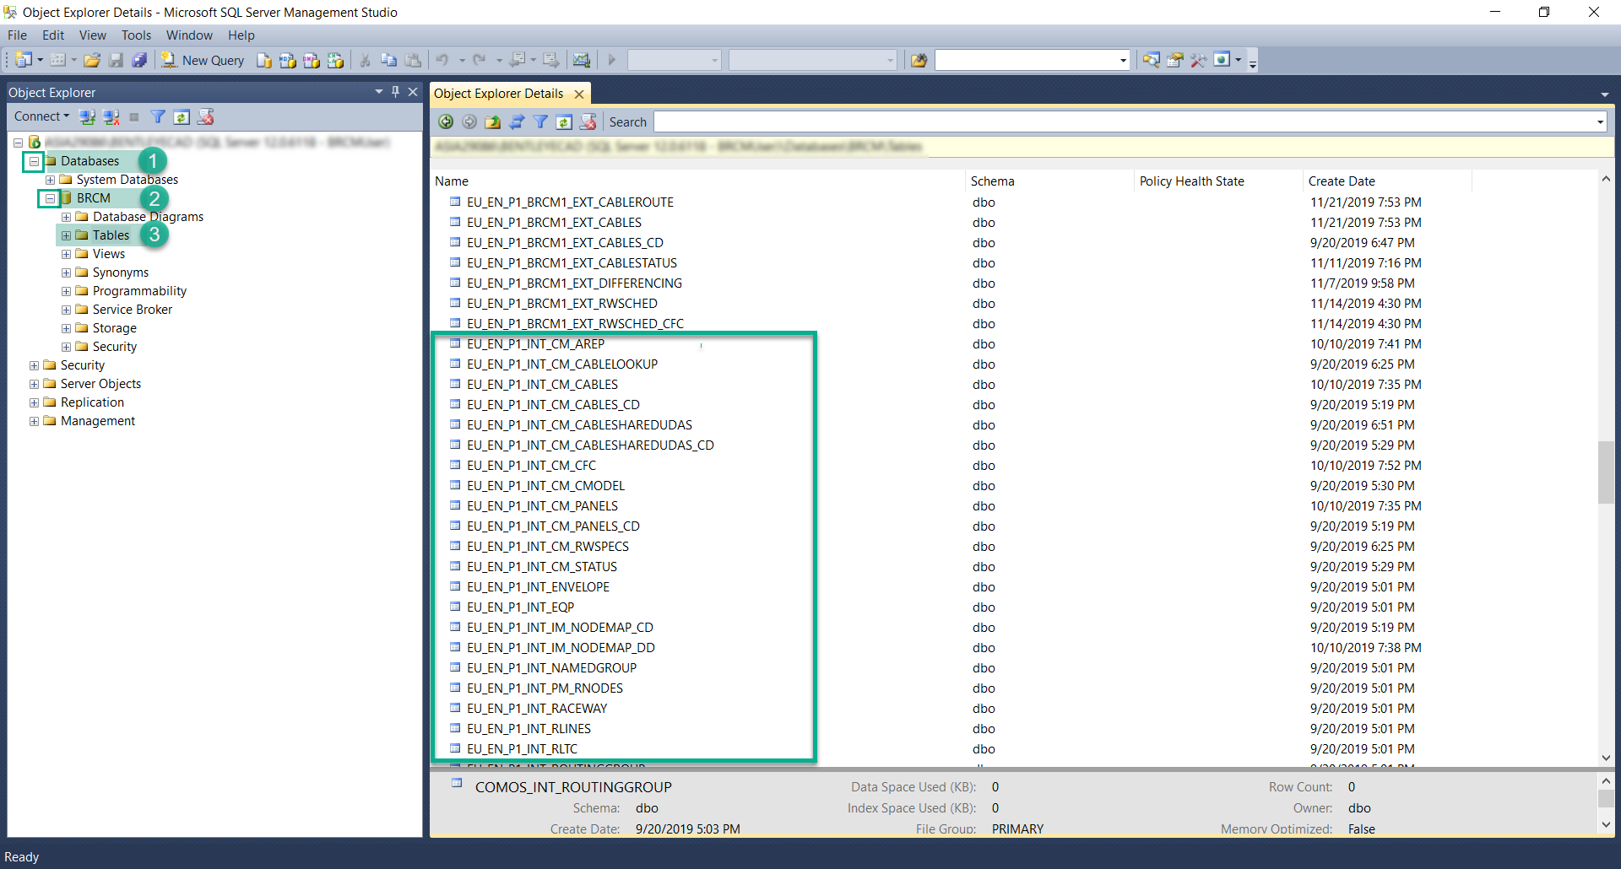Select table EU_EN_P1_INT_CM_AREP
Viewport: 1621px width, 869px height.
[535, 344]
